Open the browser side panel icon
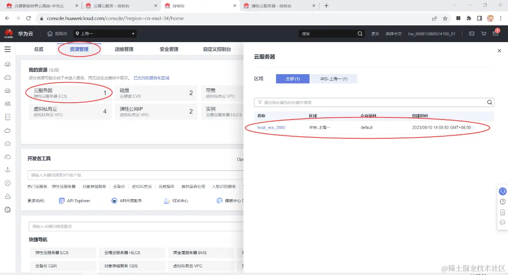Image resolution: width=508 pixels, height=275 pixels. (480, 18)
